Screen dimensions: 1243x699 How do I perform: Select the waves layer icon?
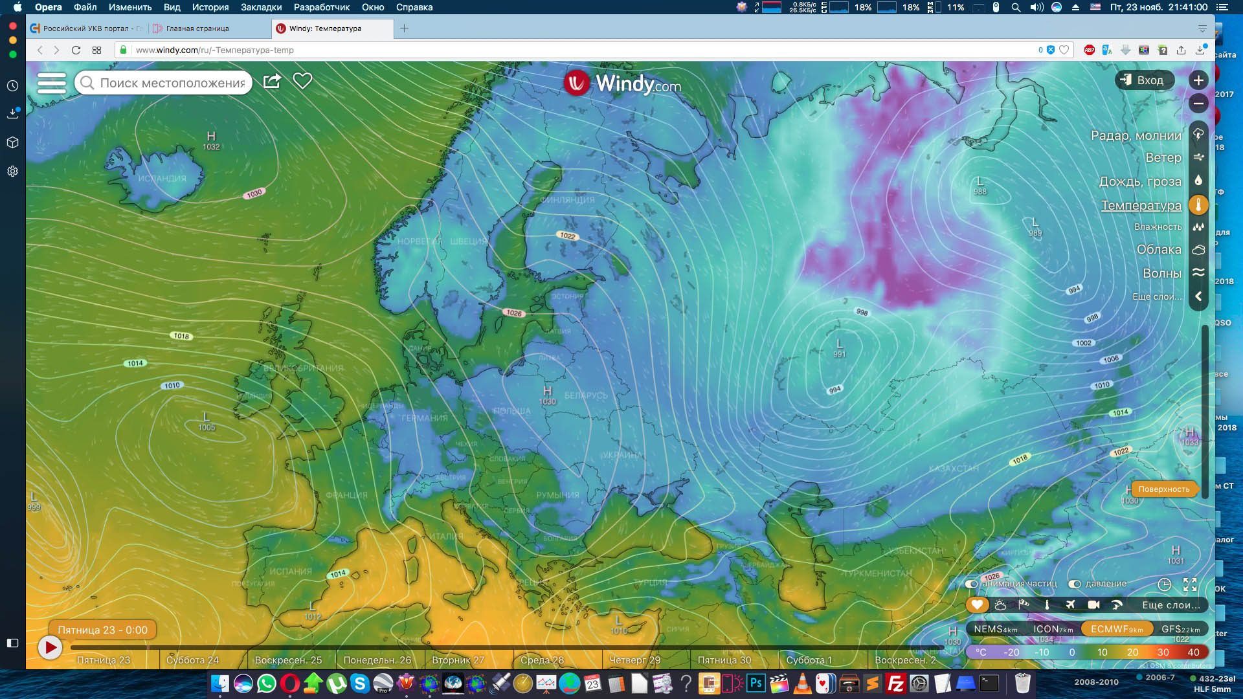pyautogui.click(x=1198, y=273)
